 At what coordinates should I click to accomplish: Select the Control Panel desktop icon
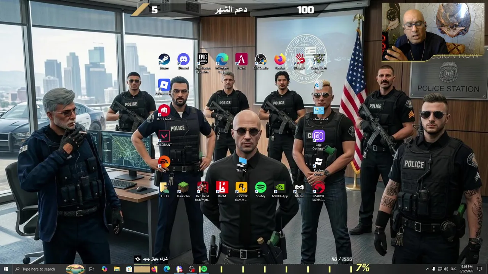319,113
